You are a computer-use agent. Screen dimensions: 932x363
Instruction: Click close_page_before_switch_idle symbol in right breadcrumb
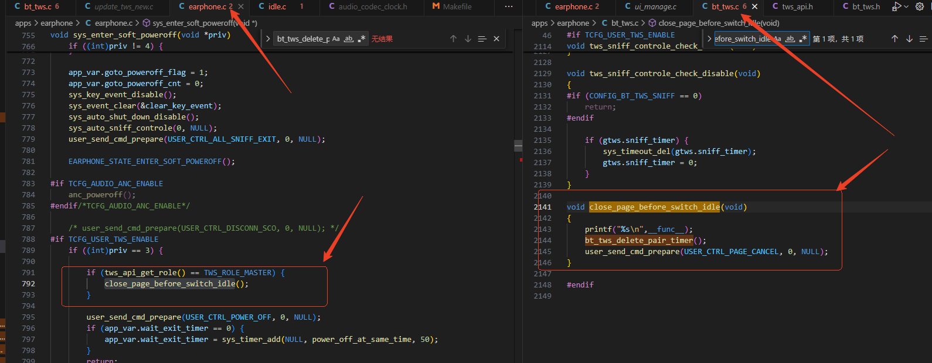pyautogui.click(x=719, y=23)
